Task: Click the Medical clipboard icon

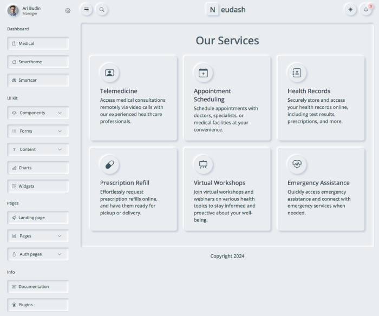Action: 14,43
